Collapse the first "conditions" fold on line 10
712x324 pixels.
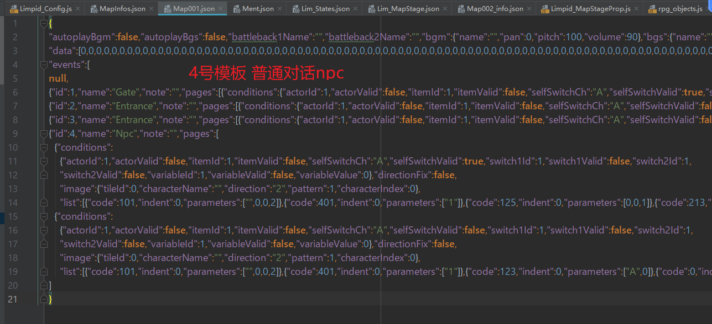tap(43, 147)
